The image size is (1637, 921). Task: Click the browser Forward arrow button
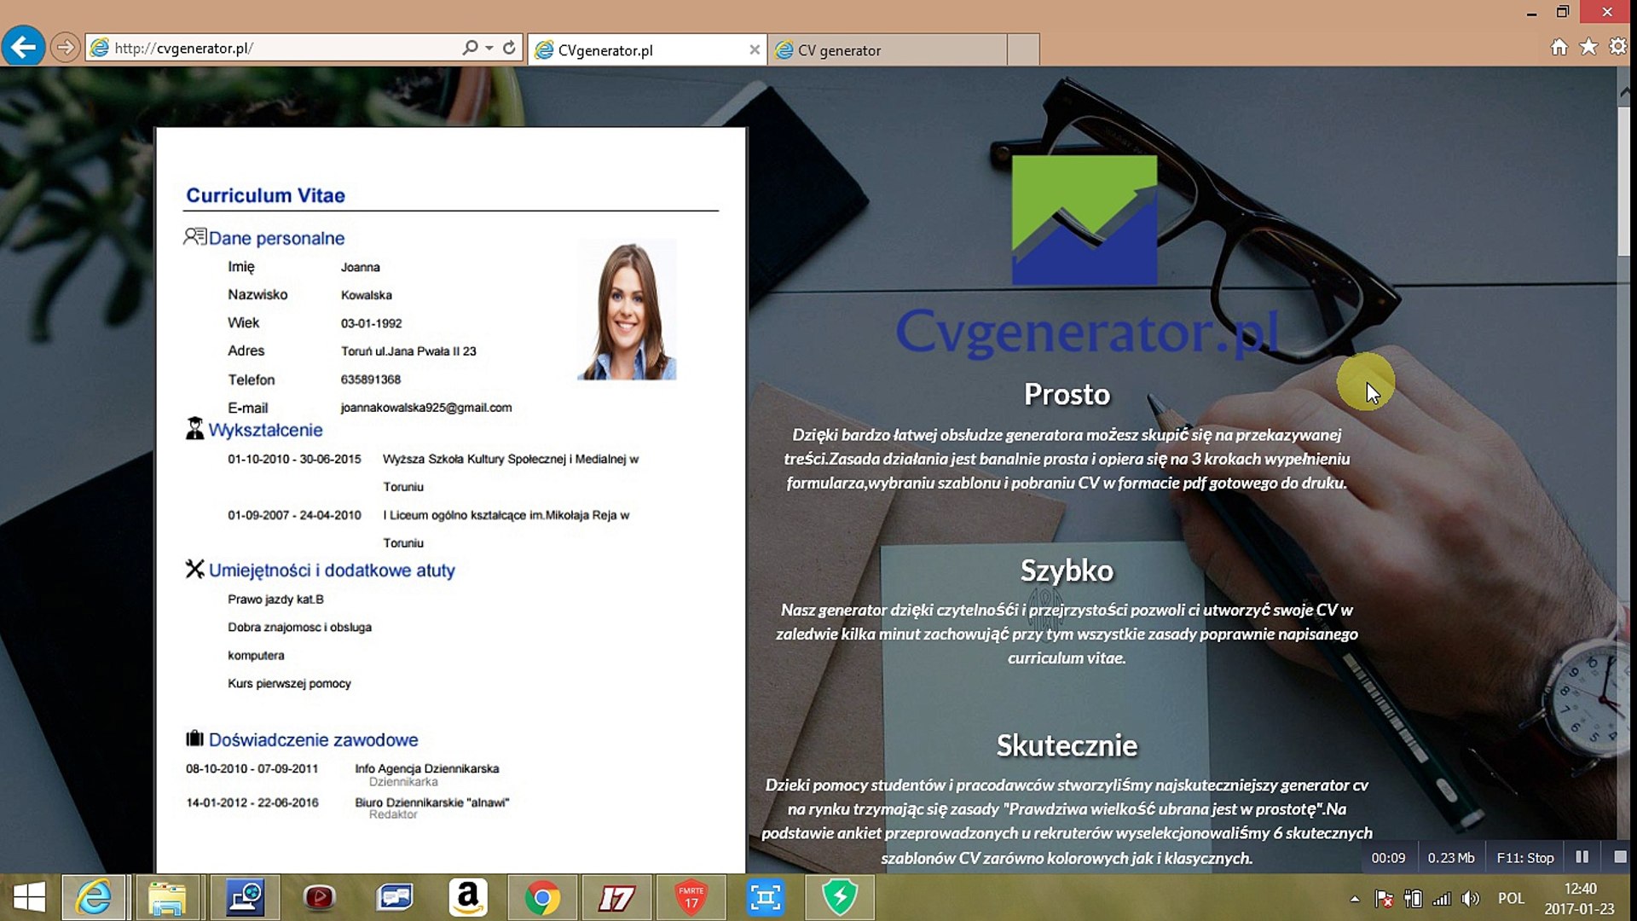65,48
